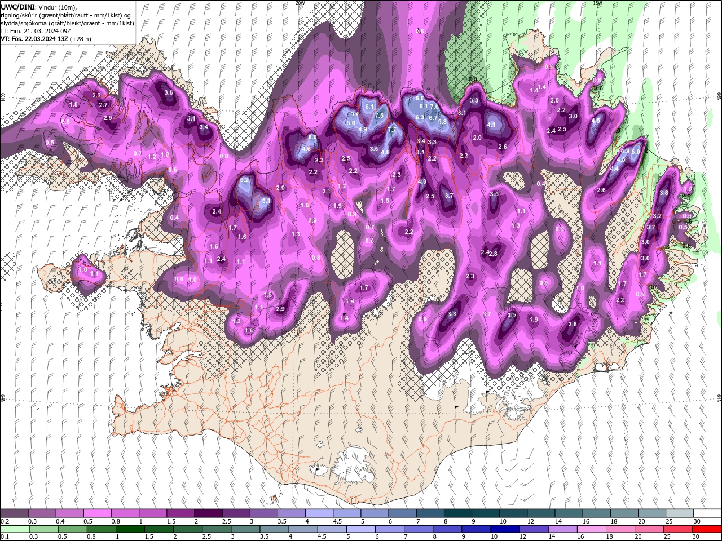Click the 5.8 precipitation value on the map
The image size is (722, 541).
[x=442, y=122]
